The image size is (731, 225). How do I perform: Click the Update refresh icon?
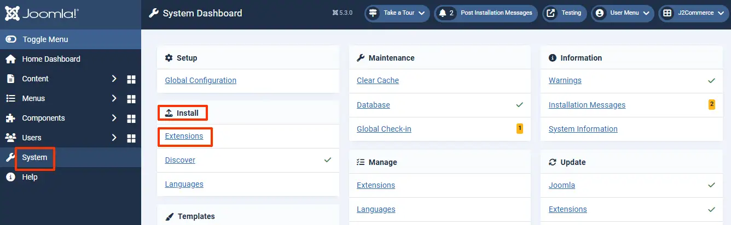(553, 162)
